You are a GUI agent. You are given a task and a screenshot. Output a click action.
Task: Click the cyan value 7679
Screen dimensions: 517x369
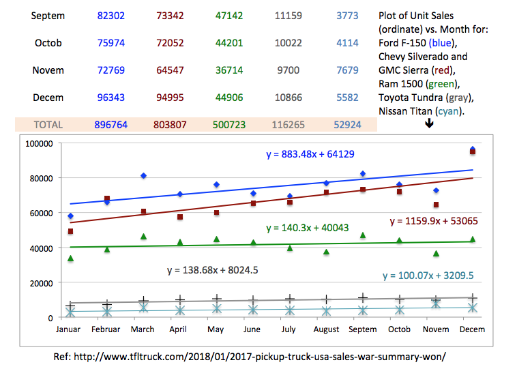pyautogui.click(x=347, y=70)
